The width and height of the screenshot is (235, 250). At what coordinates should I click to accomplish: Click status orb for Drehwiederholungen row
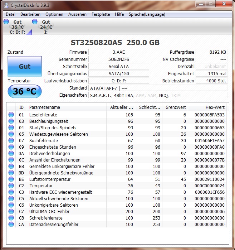pyautogui.click(x=11, y=153)
